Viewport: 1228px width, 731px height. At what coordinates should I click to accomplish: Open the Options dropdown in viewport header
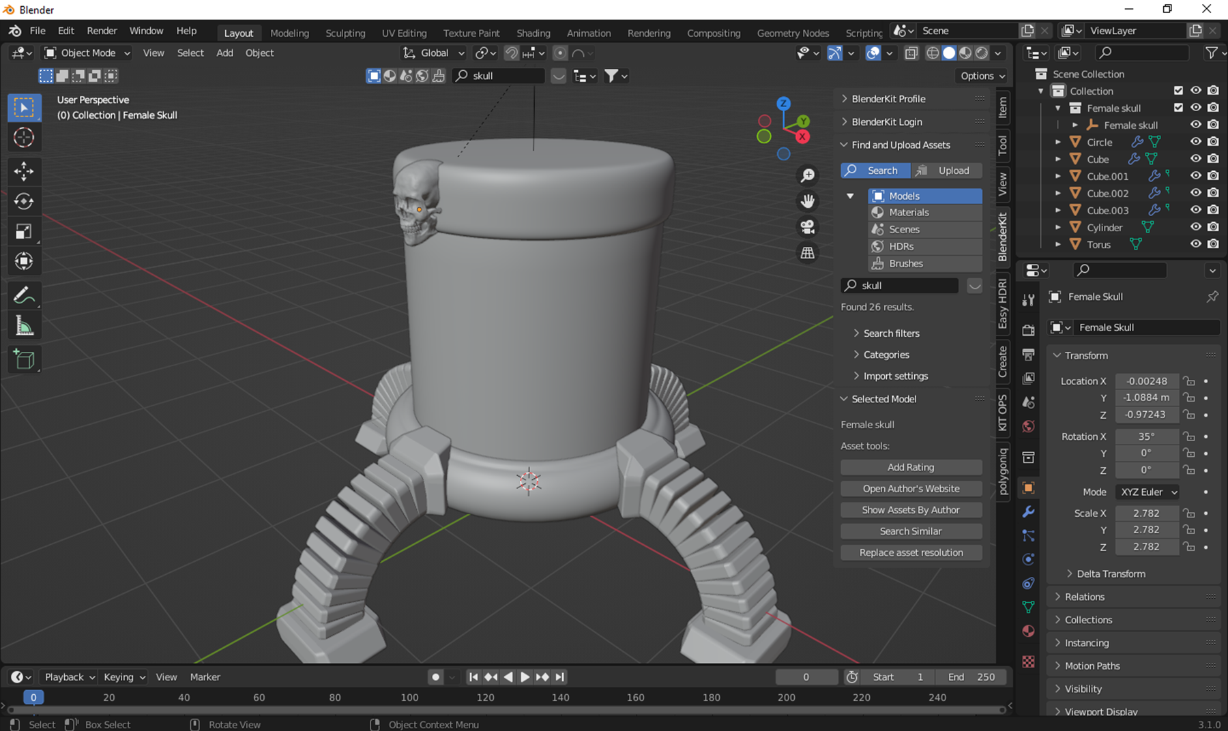coord(982,76)
